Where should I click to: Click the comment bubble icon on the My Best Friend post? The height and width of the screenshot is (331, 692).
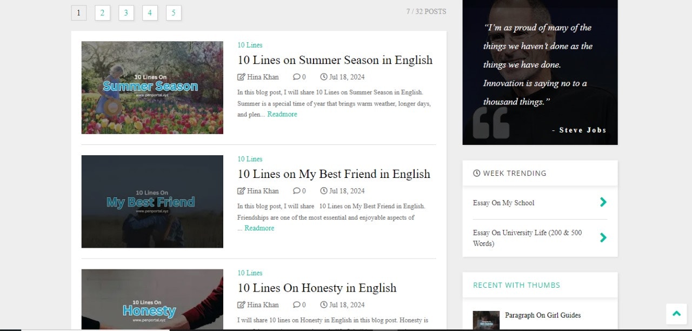[x=296, y=191]
